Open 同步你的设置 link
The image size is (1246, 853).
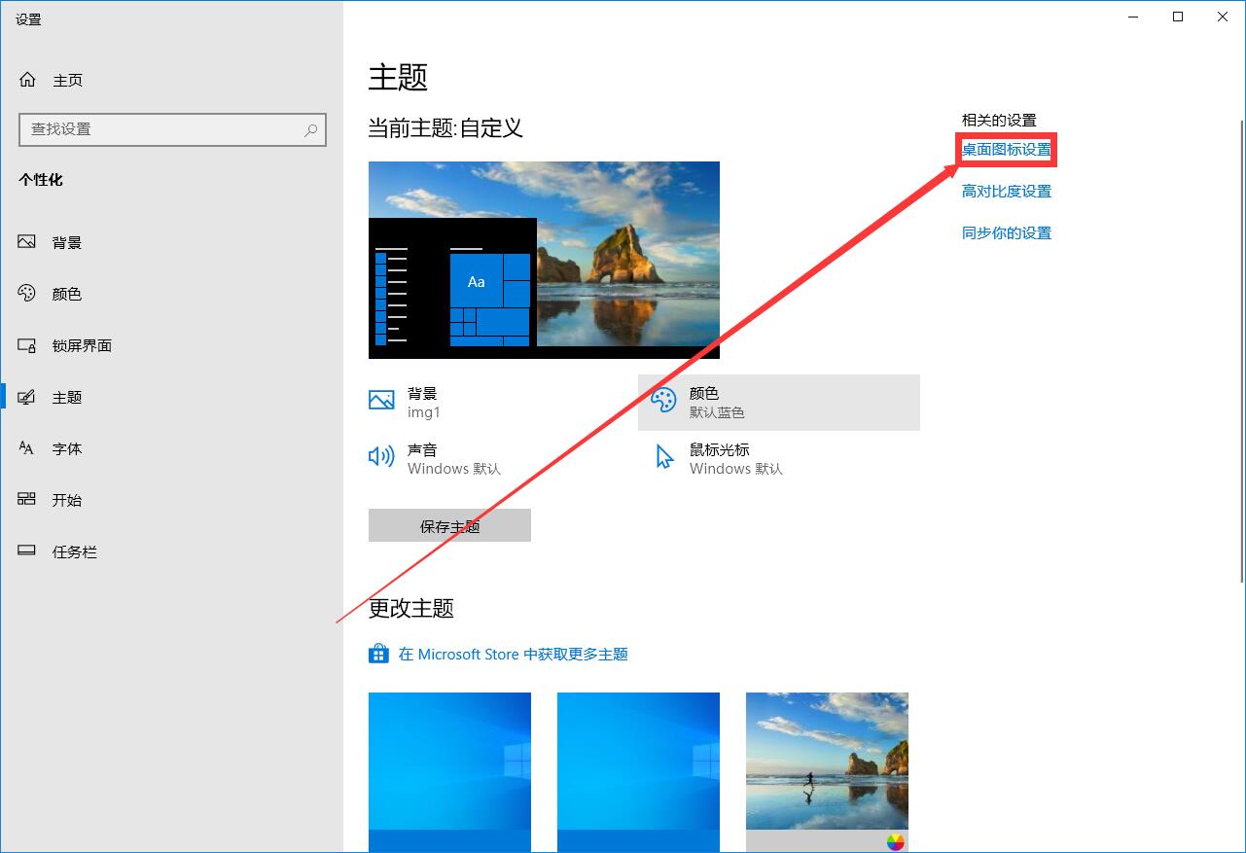[1007, 232]
